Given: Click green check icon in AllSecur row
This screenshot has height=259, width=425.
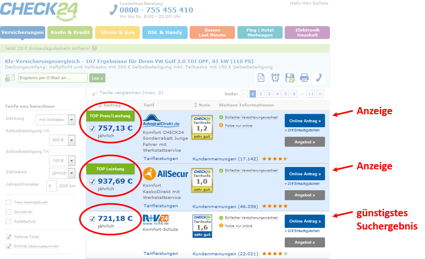Looking at the screenshot, I should 221,170.
